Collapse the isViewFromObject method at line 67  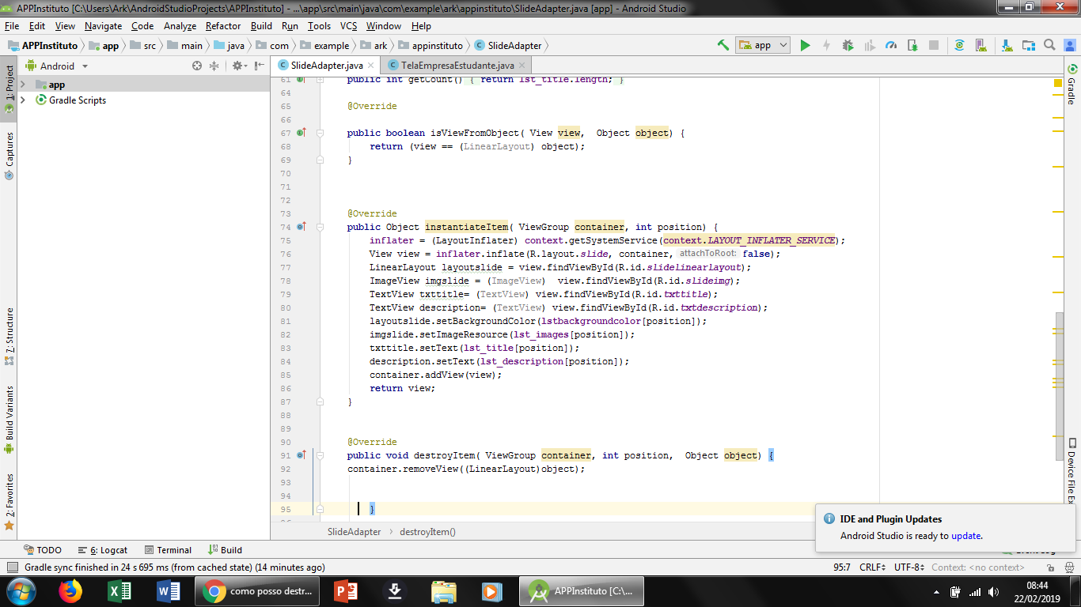tap(320, 133)
